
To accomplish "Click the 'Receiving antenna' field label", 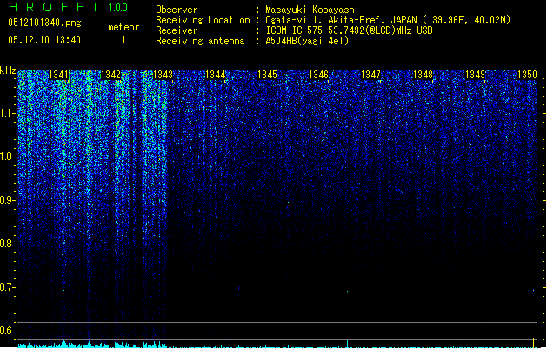I will click(200, 41).
